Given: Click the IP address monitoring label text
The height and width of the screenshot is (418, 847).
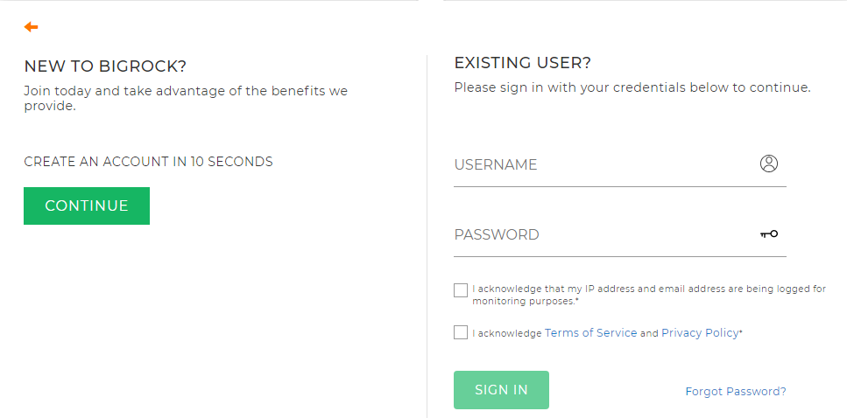Looking at the screenshot, I should point(649,295).
